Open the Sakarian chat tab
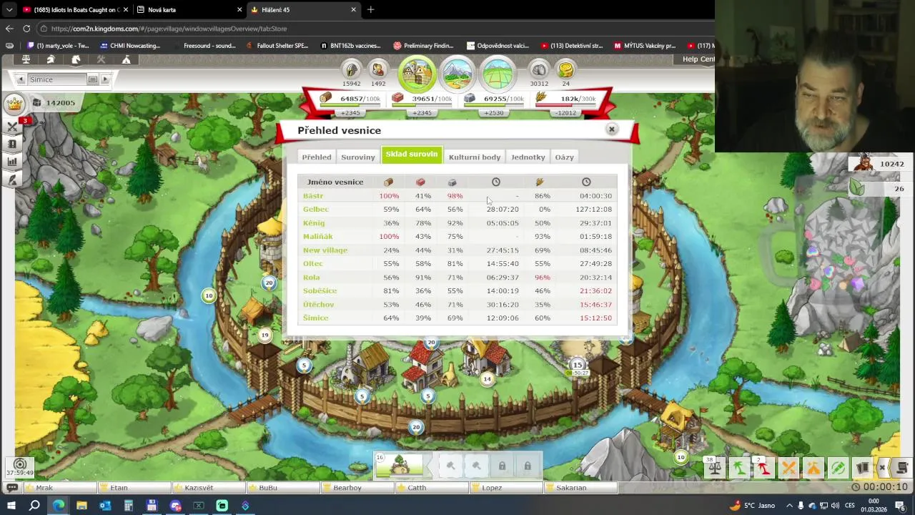 tap(580, 488)
